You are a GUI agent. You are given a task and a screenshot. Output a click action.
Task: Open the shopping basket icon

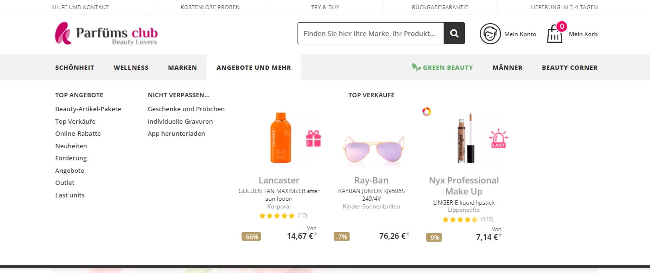point(555,33)
